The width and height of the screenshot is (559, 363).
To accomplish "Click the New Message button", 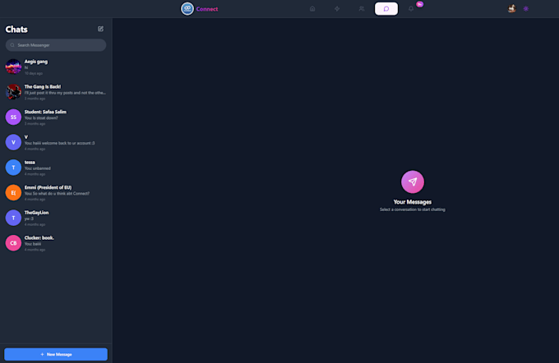I will click(56, 355).
